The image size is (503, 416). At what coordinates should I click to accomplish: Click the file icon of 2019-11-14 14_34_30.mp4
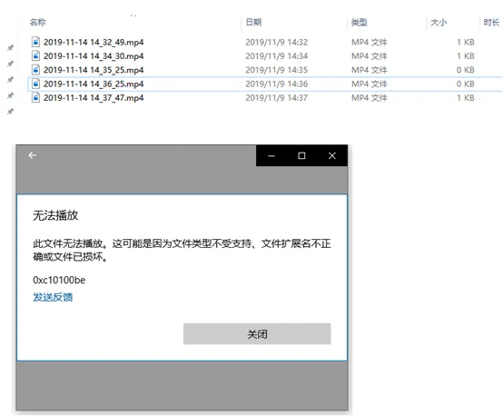tap(35, 55)
